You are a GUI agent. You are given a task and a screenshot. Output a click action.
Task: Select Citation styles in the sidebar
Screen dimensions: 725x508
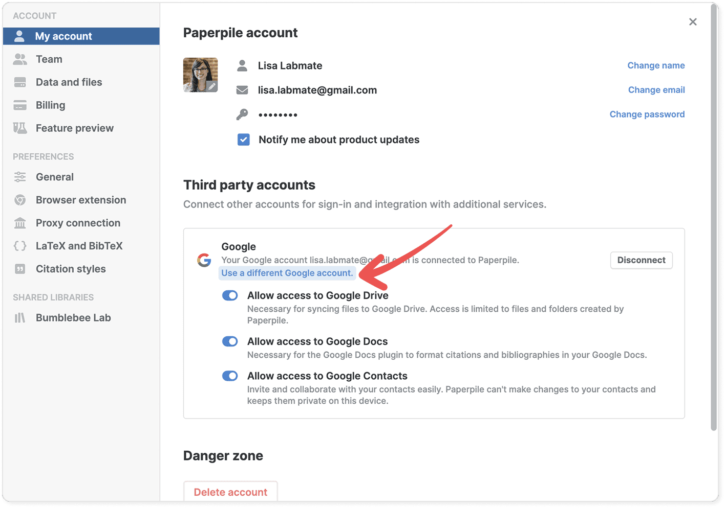point(71,269)
